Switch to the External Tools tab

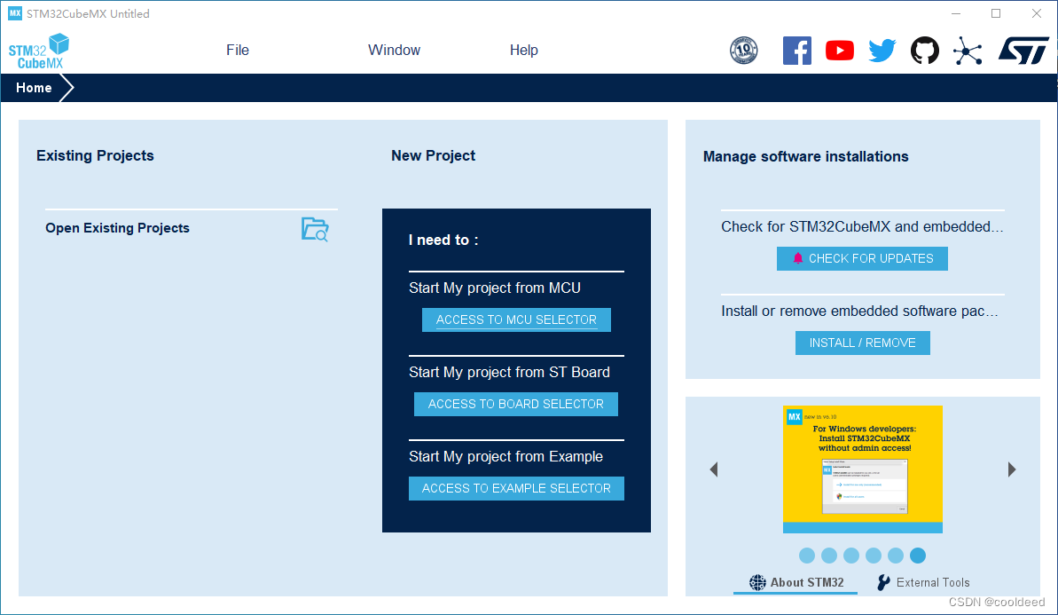tap(923, 582)
